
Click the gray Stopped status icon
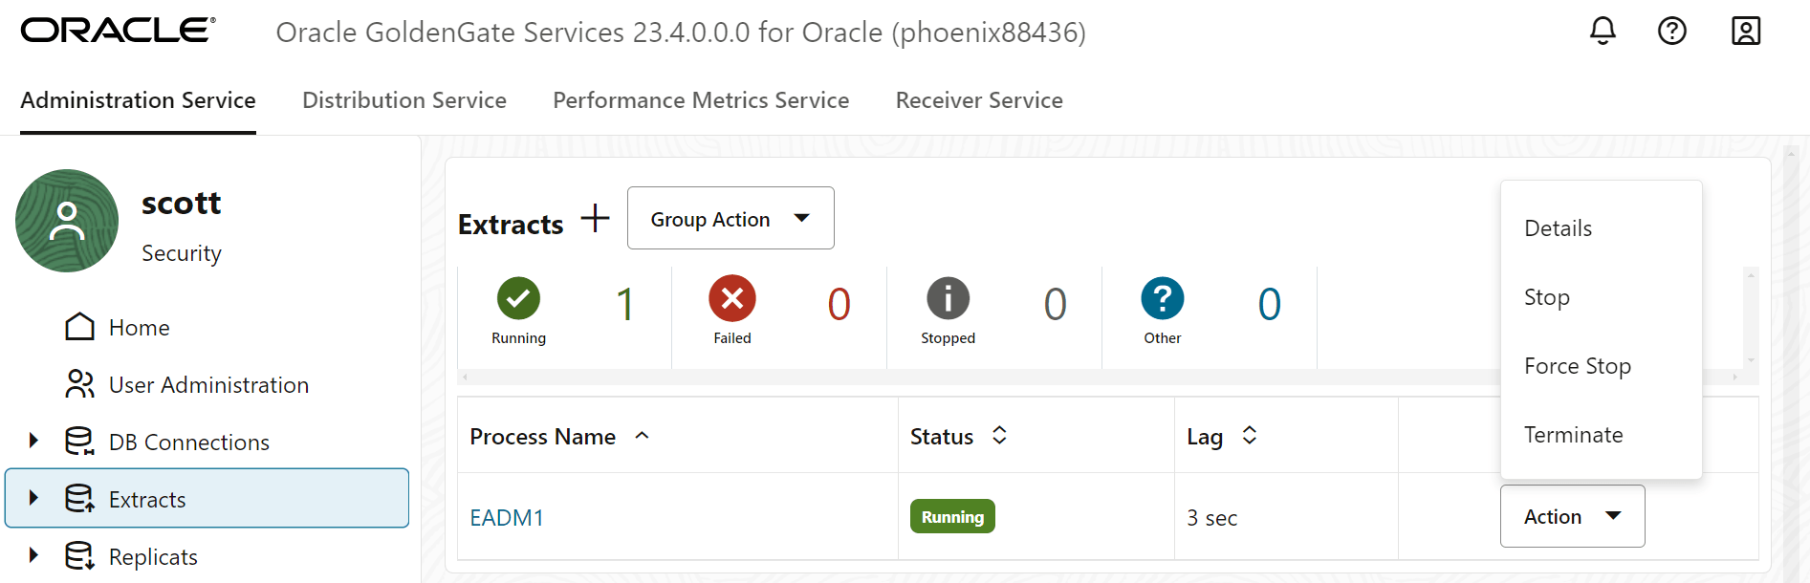click(x=948, y=299)
